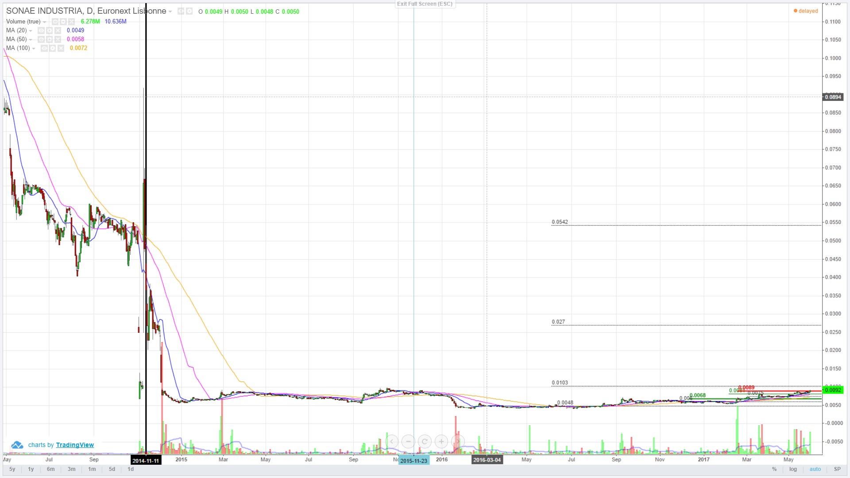Click Exit Full Screen button
The width and height of the screenshot is (850, 478).
coord(425,4)
